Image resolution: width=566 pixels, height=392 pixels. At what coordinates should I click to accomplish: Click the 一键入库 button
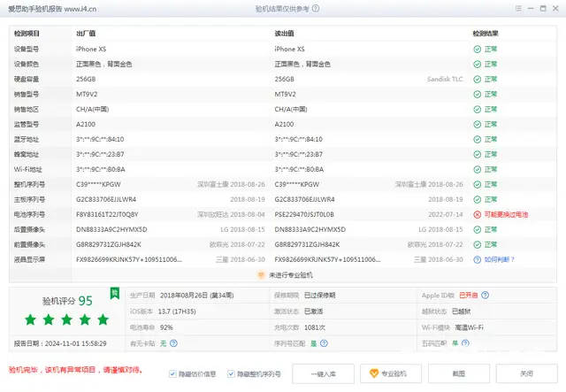pos(324,374)
